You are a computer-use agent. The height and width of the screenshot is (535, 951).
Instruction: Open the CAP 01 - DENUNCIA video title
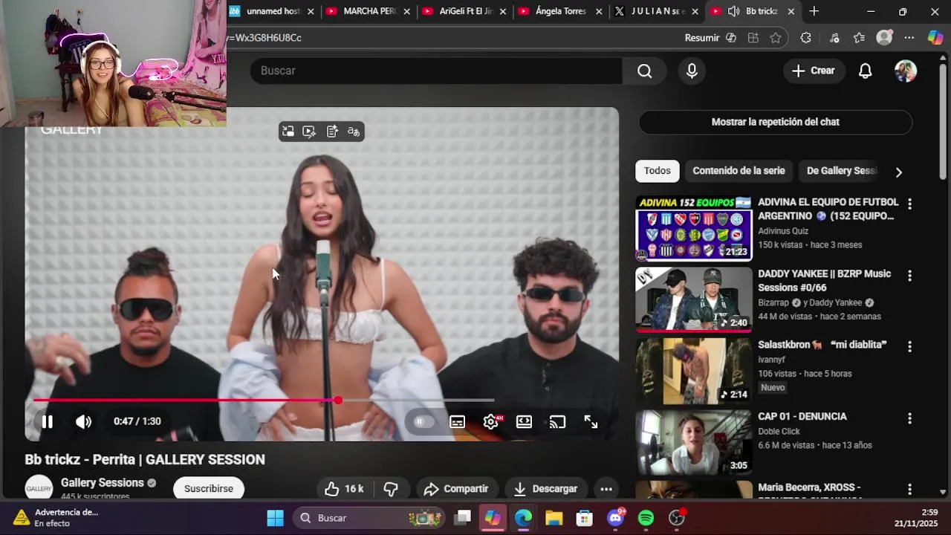802,417
